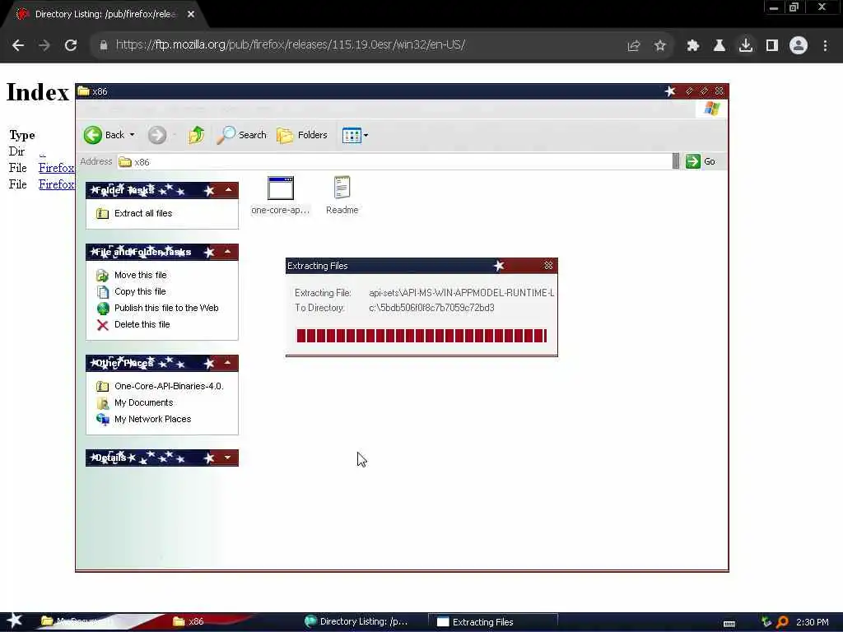
Task: Open Search in explorer toolbar
Action: [241, 135]
